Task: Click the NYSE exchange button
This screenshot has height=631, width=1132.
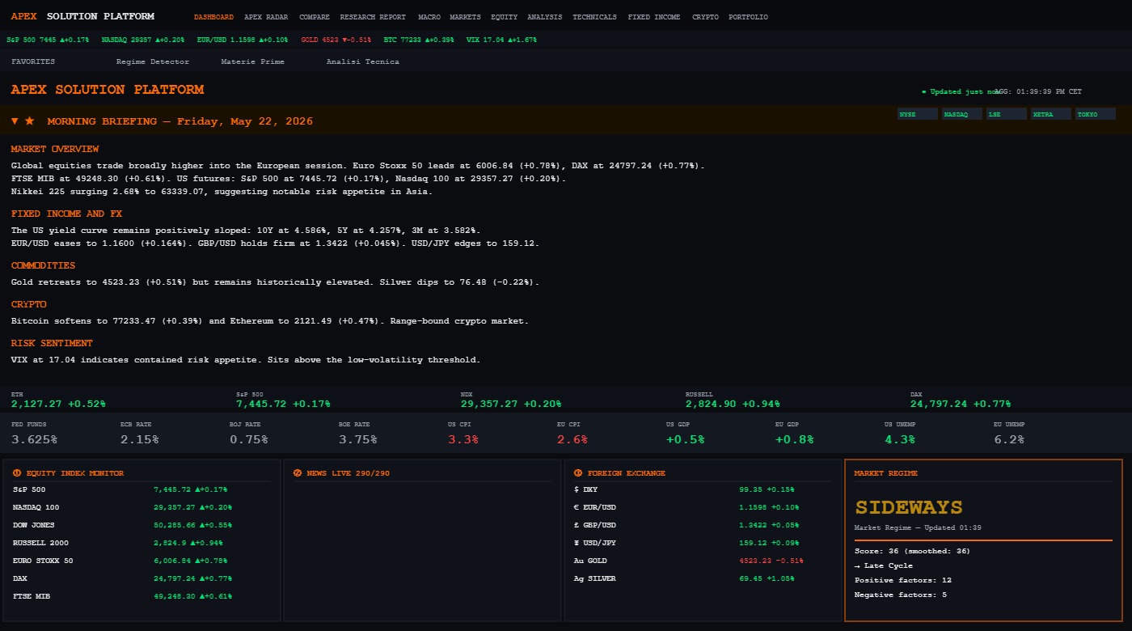Action: [918, 114]
